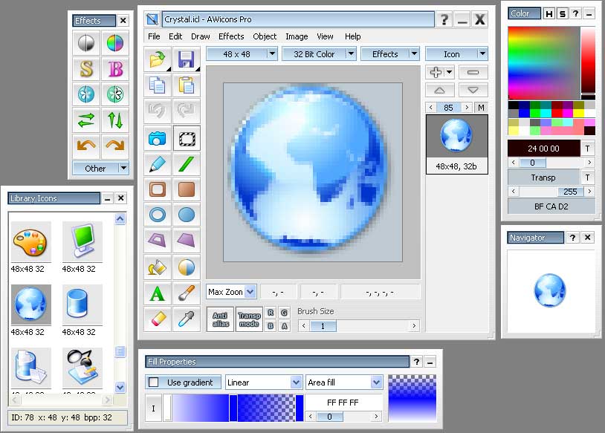This screenshot has height=433, width=605.
Task: Click the add image plus button
Action: click(x=435, y=71)
